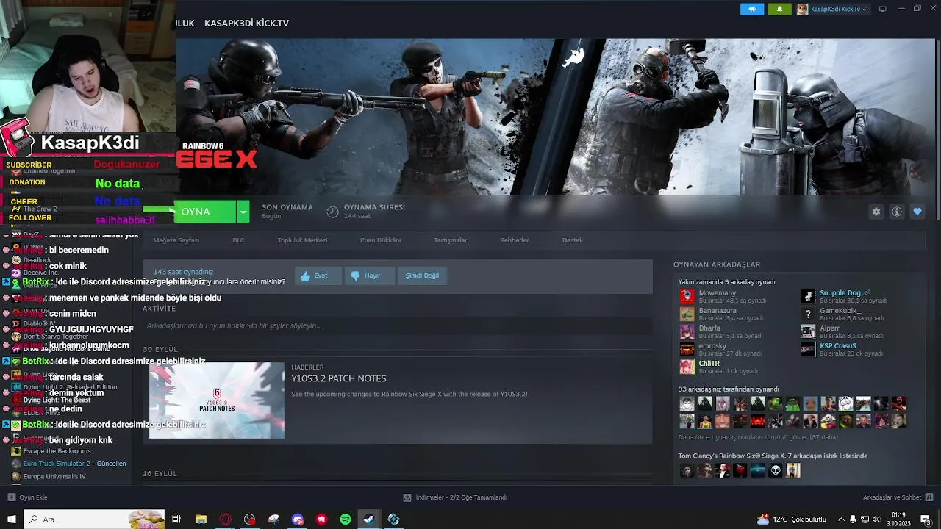Open the Tartışmalar tab

(450, 240)
